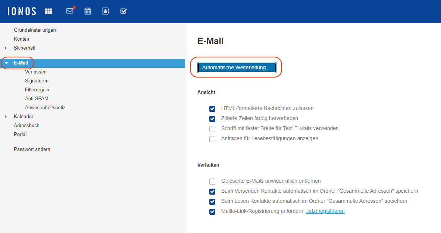Open the tasks checkmark icon
This screenshot has height=233, width=441.
pos(123,11)
